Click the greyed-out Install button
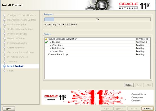The width and height of the screenshot is (156, 111). coord(134,108)
